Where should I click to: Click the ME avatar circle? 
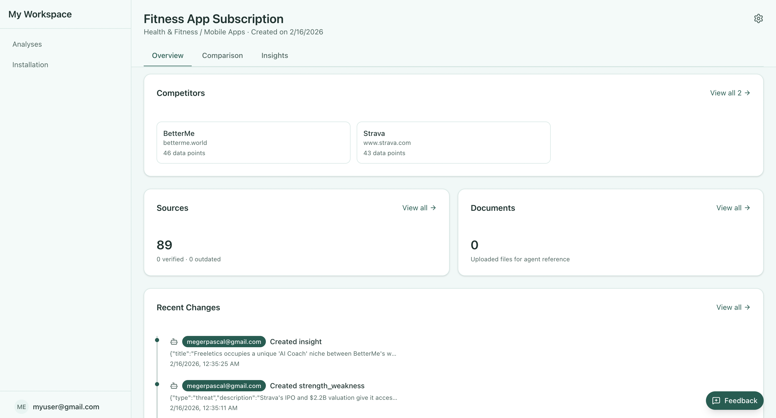tap(21, 407)
